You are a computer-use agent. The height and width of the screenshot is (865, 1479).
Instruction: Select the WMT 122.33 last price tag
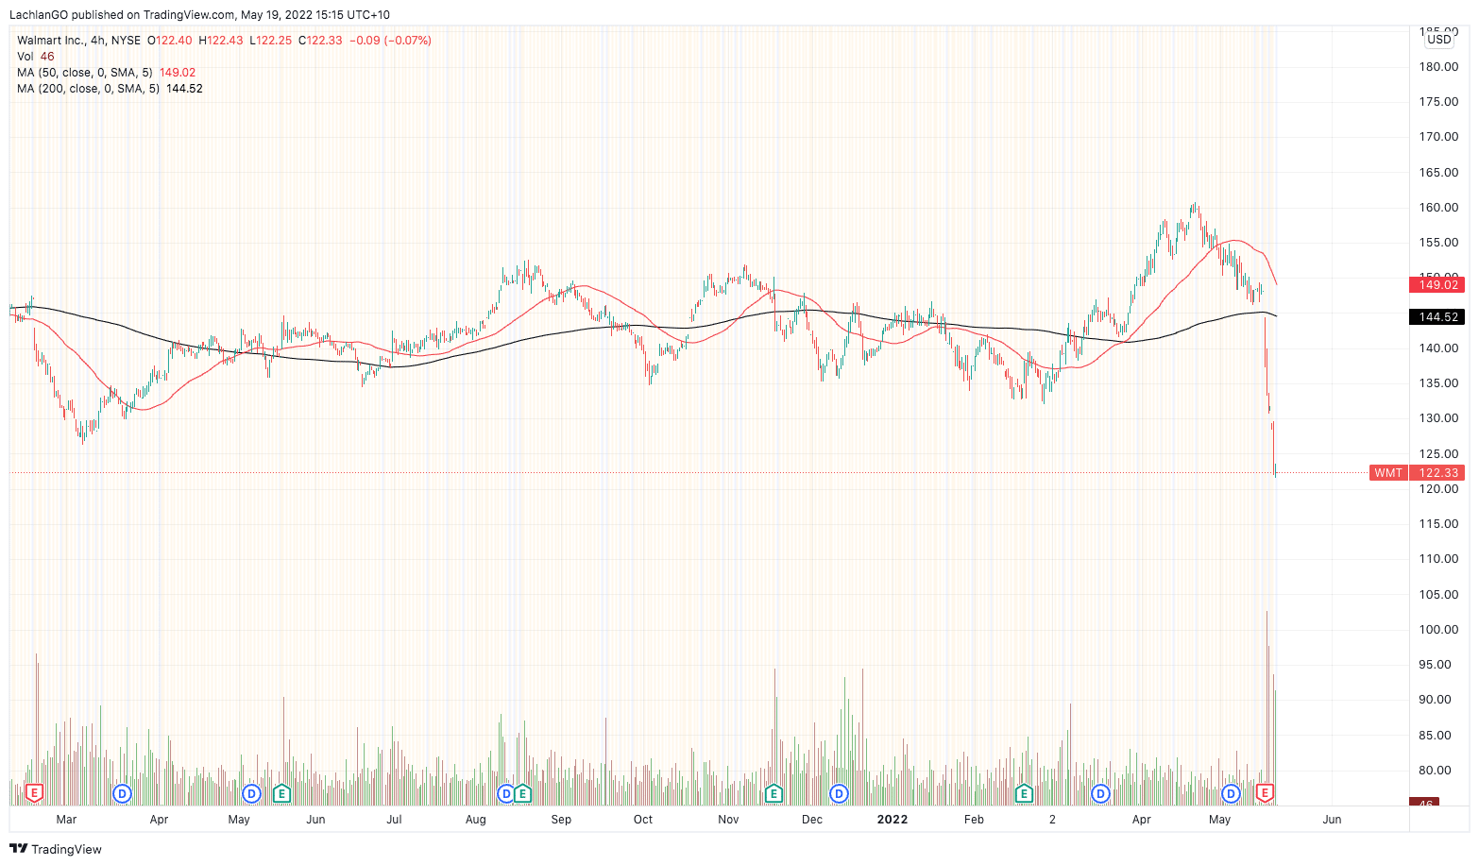(1417, 473)
